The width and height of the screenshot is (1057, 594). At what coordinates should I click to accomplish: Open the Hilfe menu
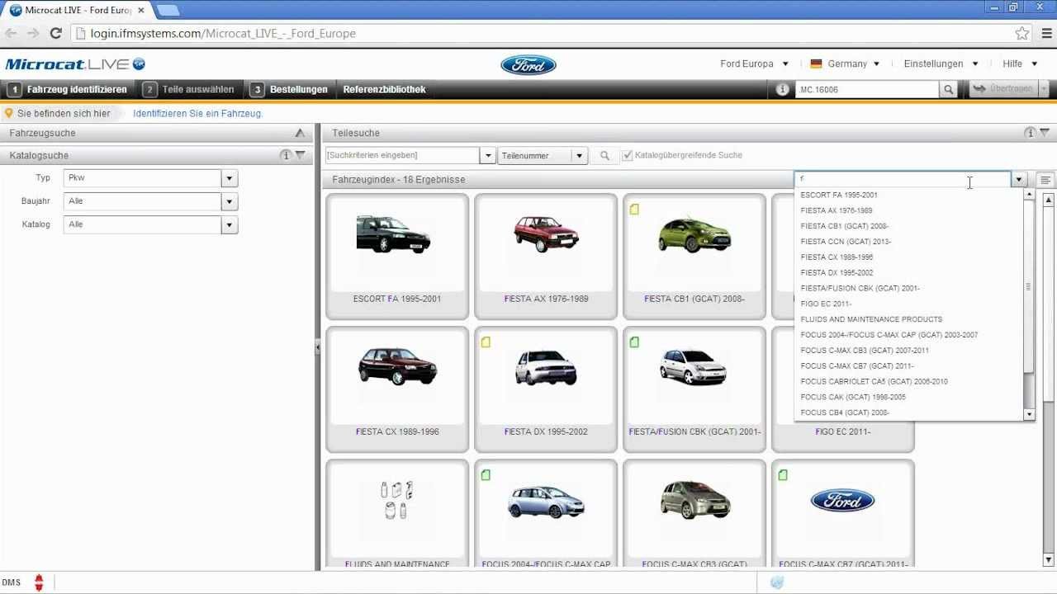1019,64
